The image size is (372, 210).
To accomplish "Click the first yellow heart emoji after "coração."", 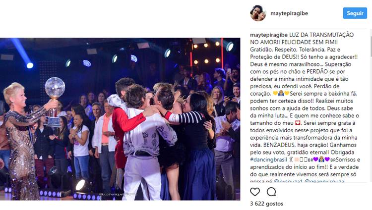I will click(x=275, y=94).
